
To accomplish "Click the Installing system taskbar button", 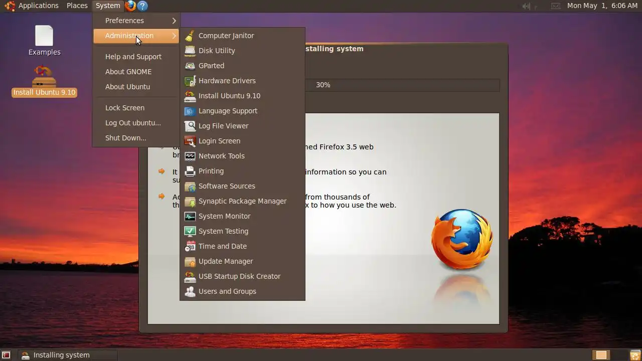I will pos(68,355).
